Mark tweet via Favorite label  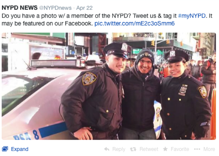point(180,149)
